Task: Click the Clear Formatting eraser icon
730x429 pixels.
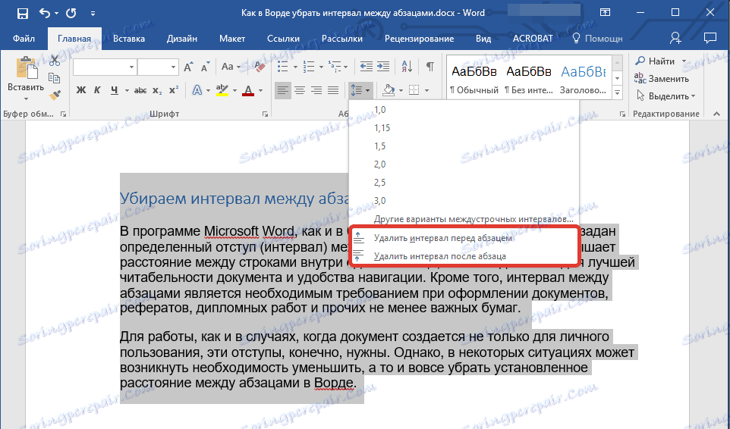Action: (260, 67)
